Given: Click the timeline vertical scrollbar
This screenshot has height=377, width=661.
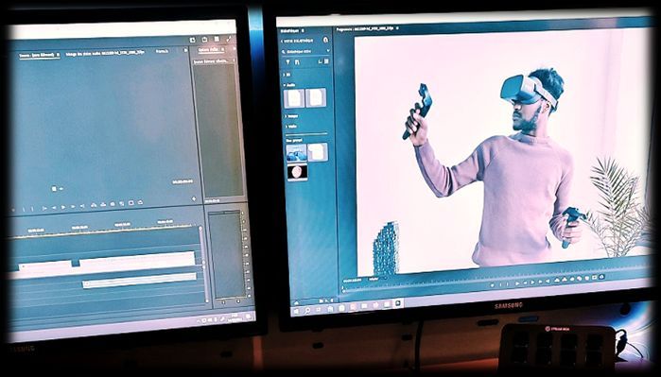Looking at the screenshot, I should [204, 264].
